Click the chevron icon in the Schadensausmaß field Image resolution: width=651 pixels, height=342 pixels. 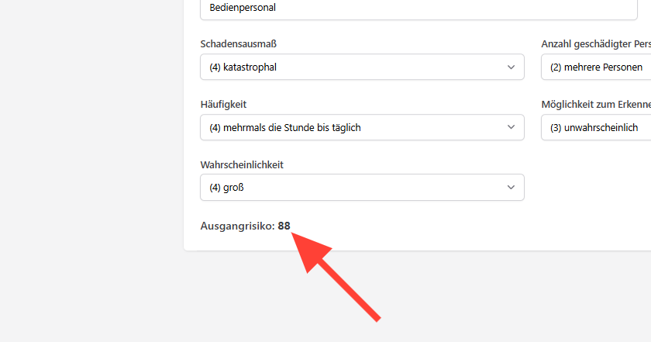coord(511,67)
